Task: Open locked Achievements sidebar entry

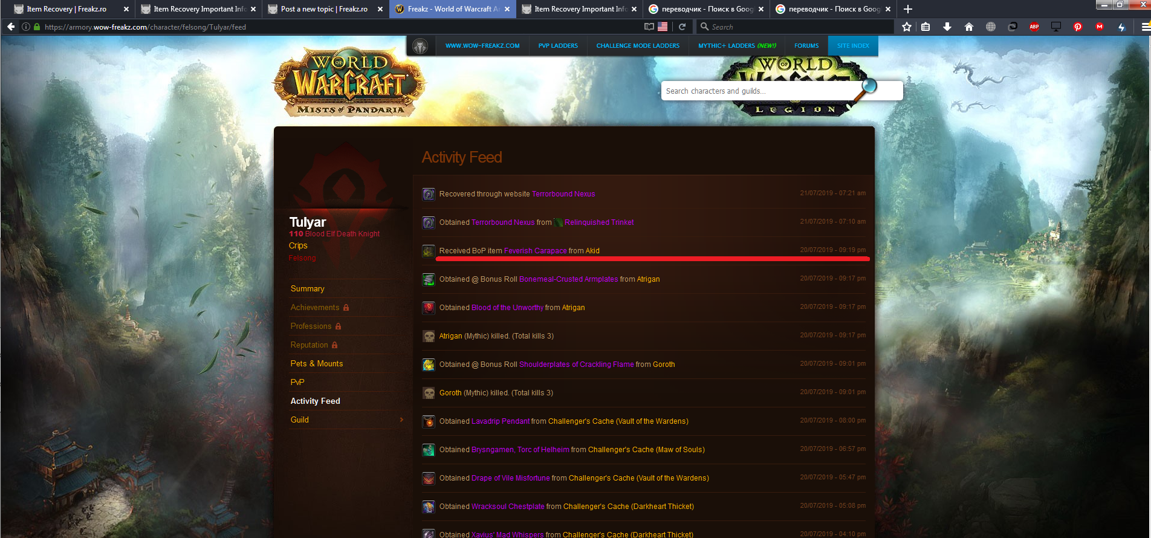Action: (320, 308)
